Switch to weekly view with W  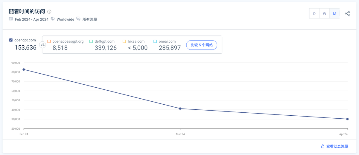[x=325, y=13]
